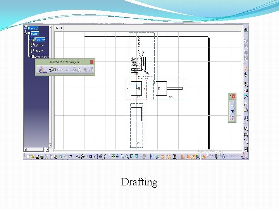279x209 pixels.
Task: Click the Paste icon
Action: 56,157
